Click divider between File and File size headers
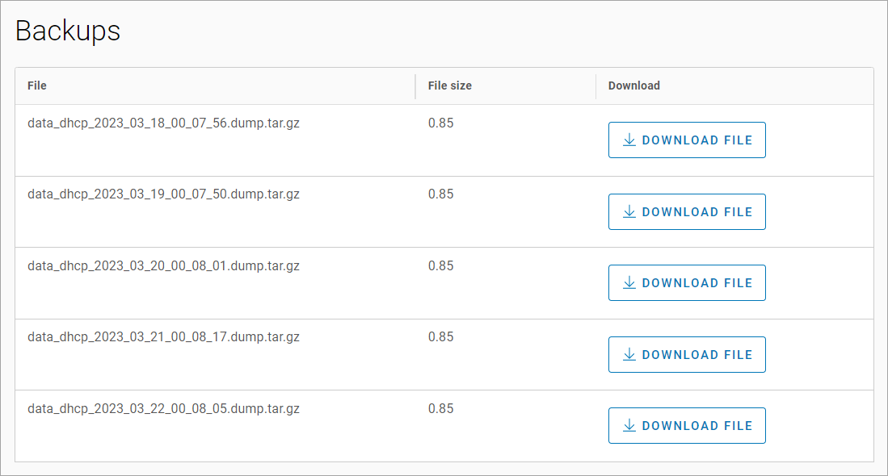The height and width of the screenshot is (476, 888). [415, 86]
